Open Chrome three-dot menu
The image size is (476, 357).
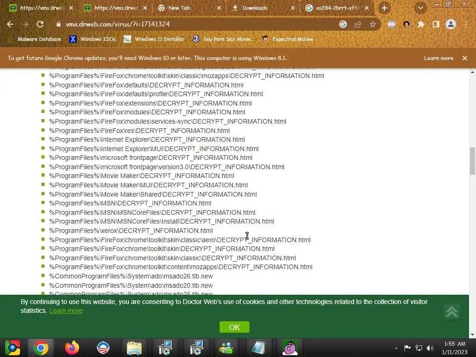[x=466, y=24]
